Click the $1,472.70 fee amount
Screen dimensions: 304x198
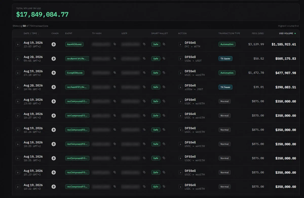pyautogui.click(x=256, y=73)
